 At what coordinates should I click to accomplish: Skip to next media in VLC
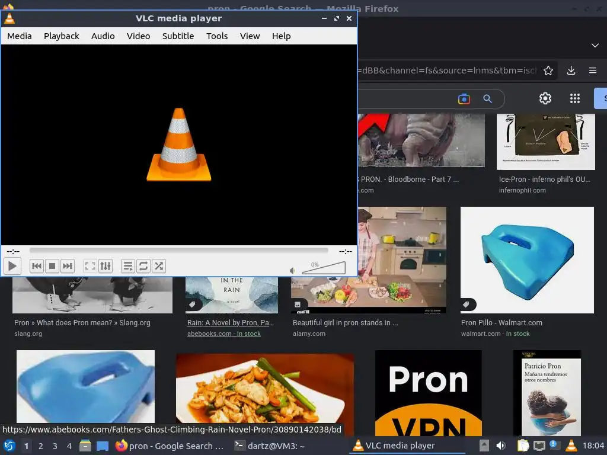tap(68, 266)
